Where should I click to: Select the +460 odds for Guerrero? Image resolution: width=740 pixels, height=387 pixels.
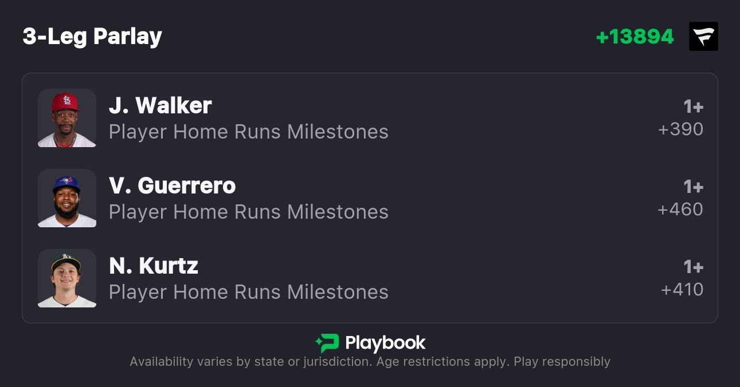click(680, 210)
